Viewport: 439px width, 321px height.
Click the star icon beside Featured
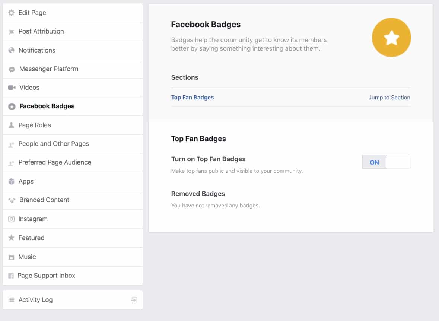pos(11,238)
